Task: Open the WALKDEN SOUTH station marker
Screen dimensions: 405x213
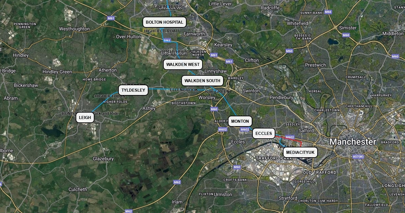Action: 202,81
